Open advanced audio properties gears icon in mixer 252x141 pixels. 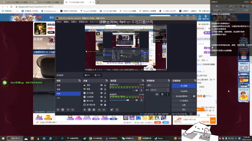tap(112, 110)
